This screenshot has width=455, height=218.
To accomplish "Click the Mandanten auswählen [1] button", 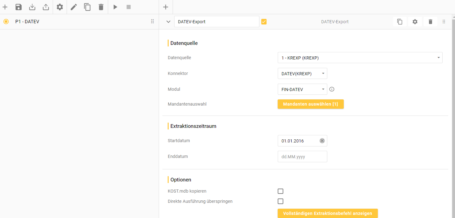I will (x=310, y=104).
